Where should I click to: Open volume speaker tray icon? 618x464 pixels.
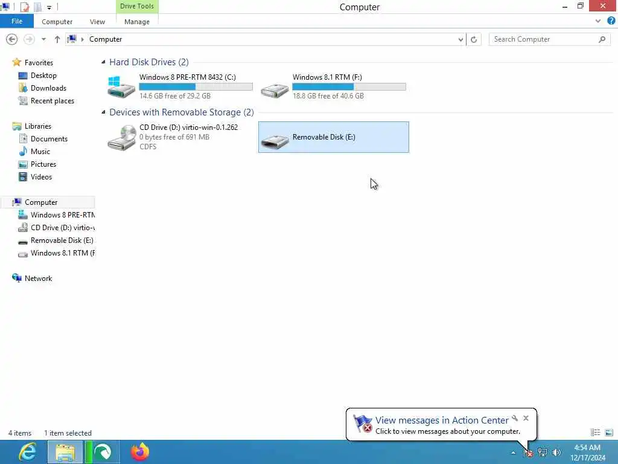pos(556,453)
